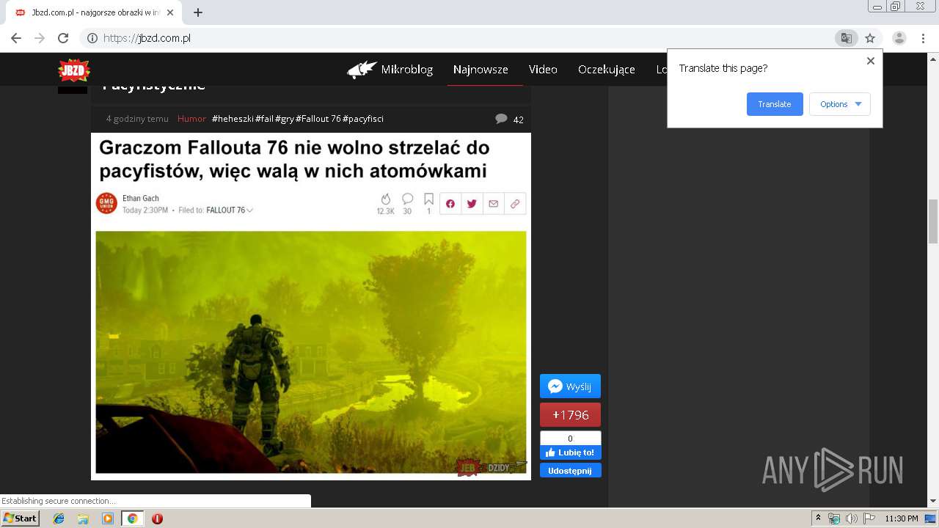
Task: Click the Google Translate icon in address bar
Action: point(847,38)
